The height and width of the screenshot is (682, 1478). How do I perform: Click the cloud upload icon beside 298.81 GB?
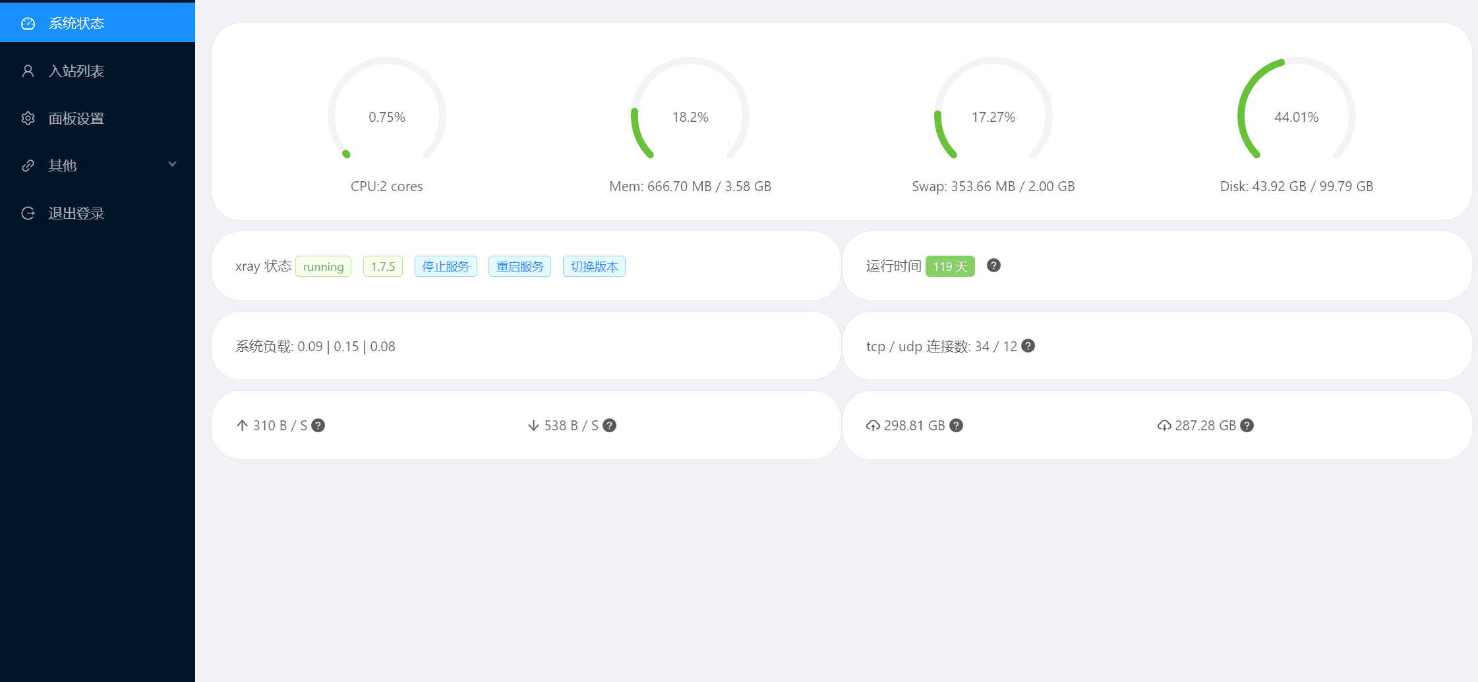pos(873,425)
